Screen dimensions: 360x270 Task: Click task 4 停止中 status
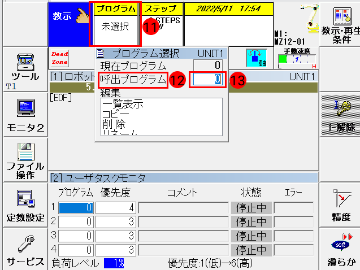251,250
